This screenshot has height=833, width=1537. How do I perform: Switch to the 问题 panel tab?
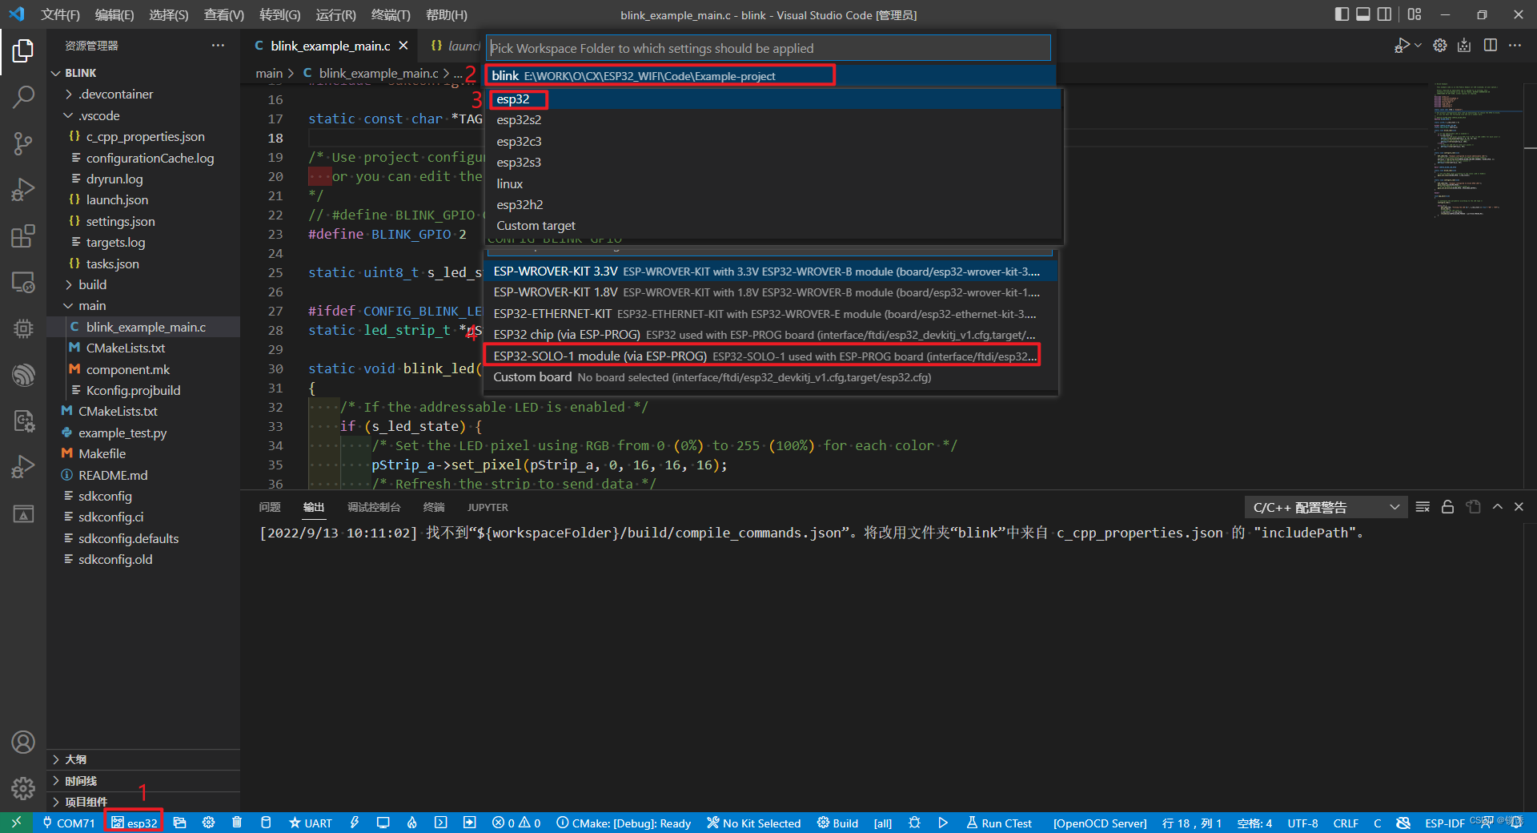click(270, 507)
